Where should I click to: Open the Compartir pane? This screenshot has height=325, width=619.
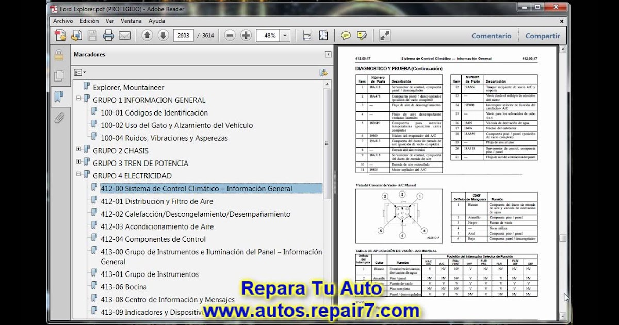pos(543,36)
